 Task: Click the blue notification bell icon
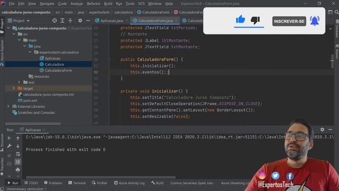coord(315,21)
